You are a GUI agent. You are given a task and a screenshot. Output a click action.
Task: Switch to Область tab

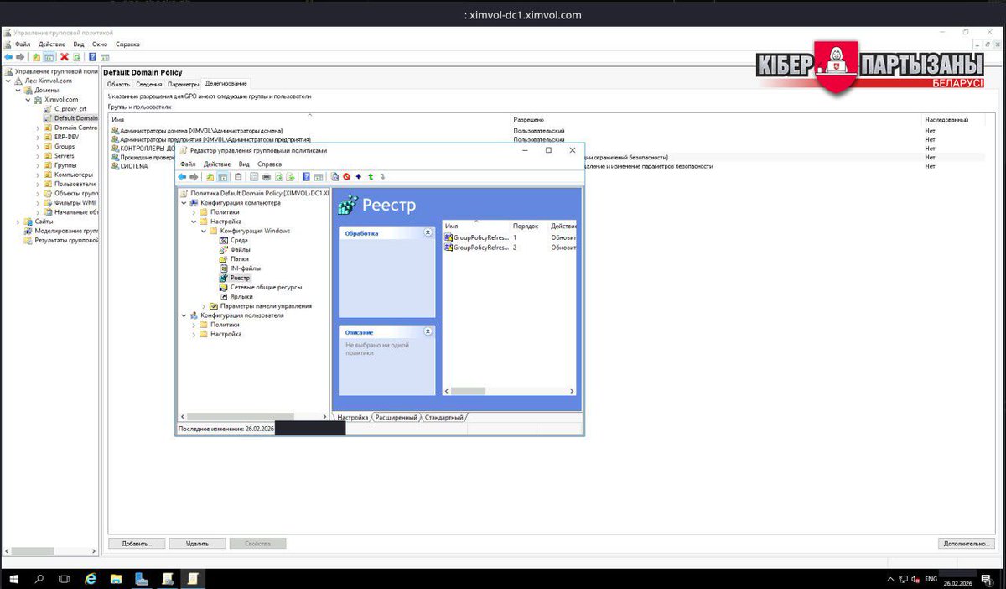(118, 84)
